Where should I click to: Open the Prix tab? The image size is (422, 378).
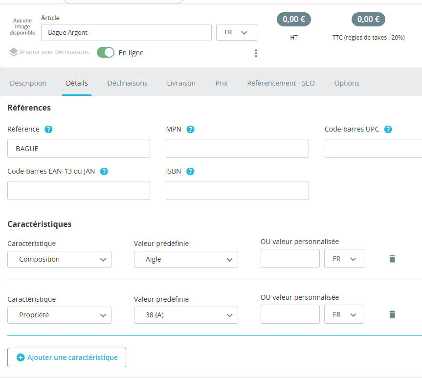point(221,83)
